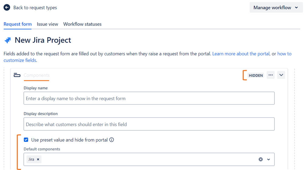
Task: Click the New Jira Project request icon
Action: (x=8, y=40)
